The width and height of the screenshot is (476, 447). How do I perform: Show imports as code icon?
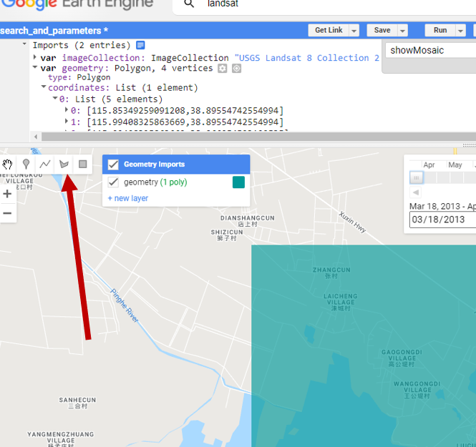tap(140, 45)
